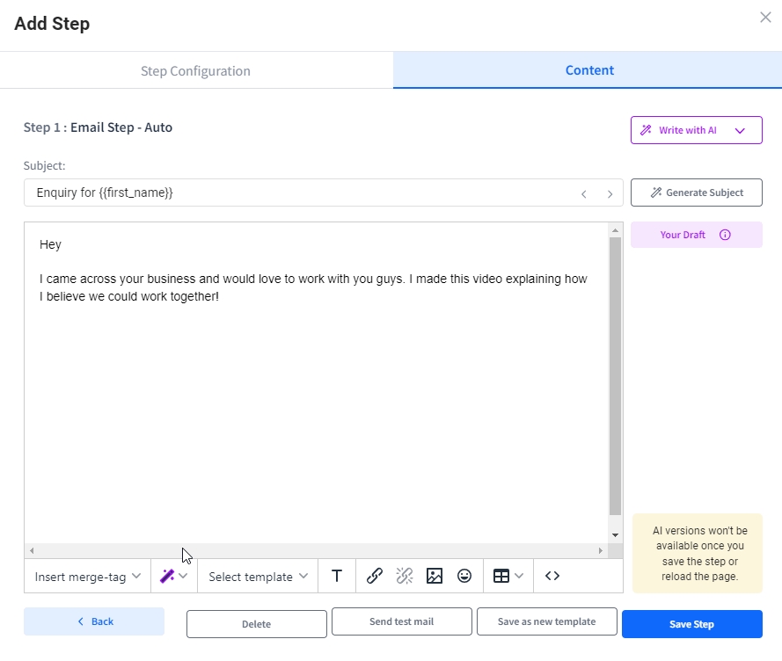Click the insert link icon
The image size is (782, 661).
point(375,576)
